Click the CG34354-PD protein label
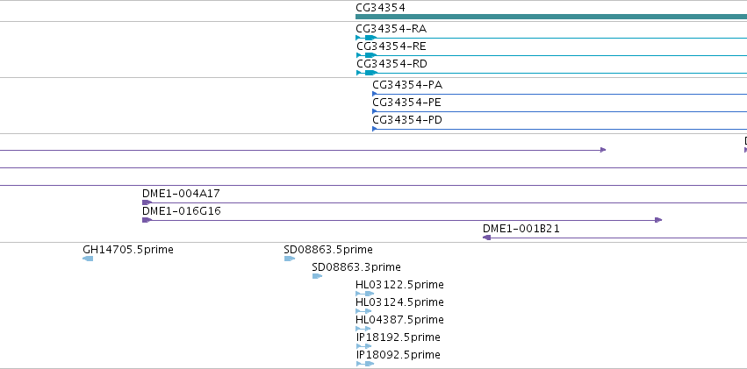The width and height of the screenshot is (747, 369). tap(407, 120)
